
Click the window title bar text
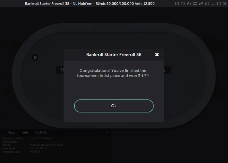[x=90, y=4]
